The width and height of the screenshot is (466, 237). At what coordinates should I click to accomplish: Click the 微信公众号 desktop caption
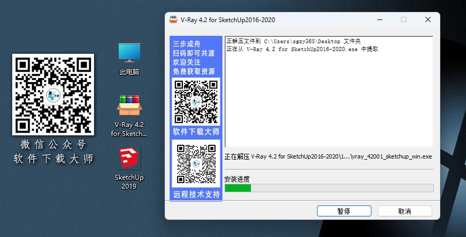click(53, 144)
